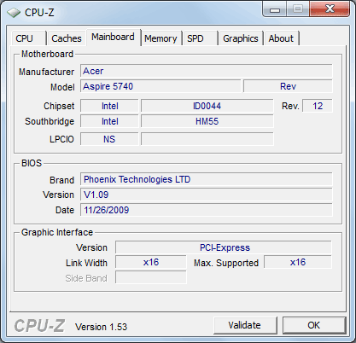Show the Graphics tab
Image resolution: width=356 pixels, height=343 pixels.
(x=241, y=38)
